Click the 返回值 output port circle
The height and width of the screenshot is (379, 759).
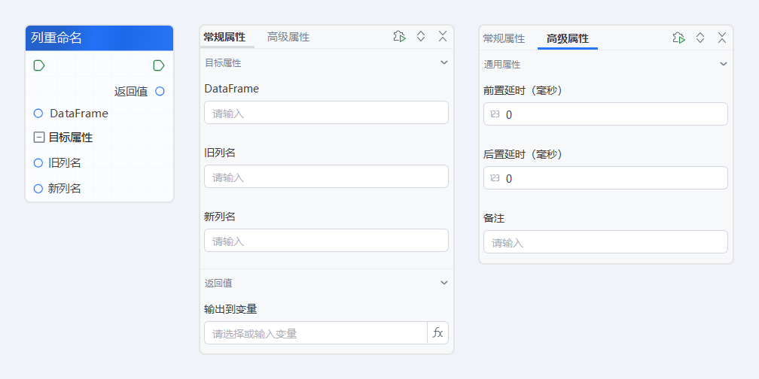pyautogui.click(x=160, y=91)
